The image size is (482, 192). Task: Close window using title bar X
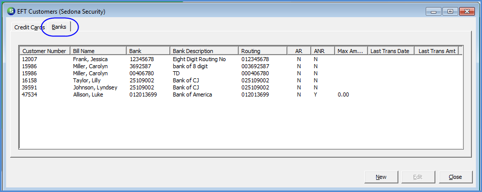tap(467, 11)
